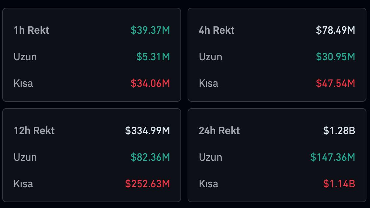Viewport: 370px width, 208px height.
Task: Click the Uzun label in 1h card
Action: (x=25, y=57)
